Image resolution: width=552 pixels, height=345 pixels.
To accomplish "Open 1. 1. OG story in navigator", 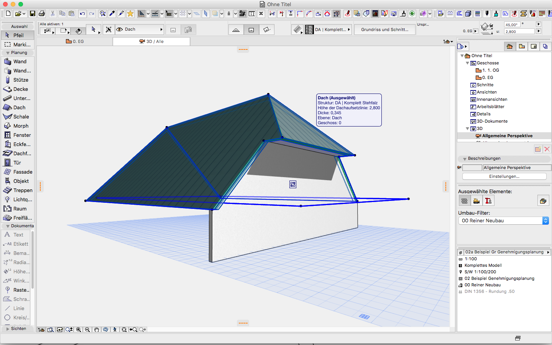I will (x=491, y=70).
